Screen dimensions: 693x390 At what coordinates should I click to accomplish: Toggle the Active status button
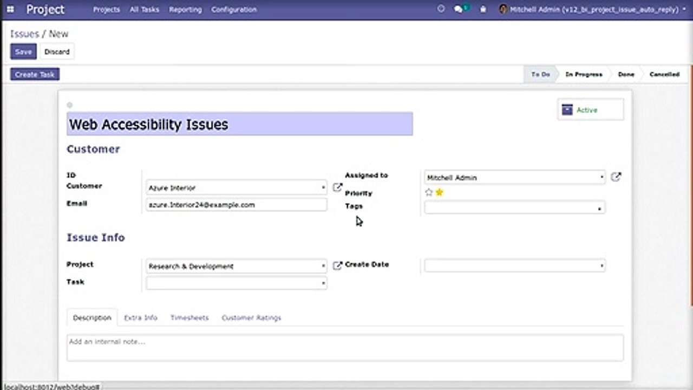tap(590, 109)
